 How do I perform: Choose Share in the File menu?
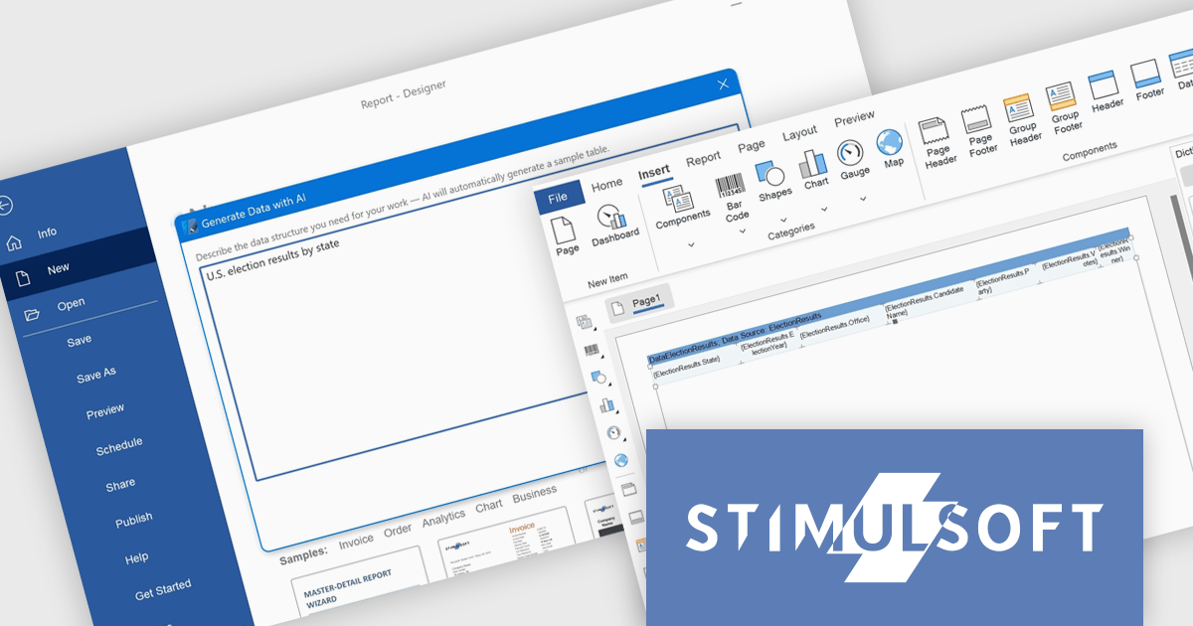point(120,485)
